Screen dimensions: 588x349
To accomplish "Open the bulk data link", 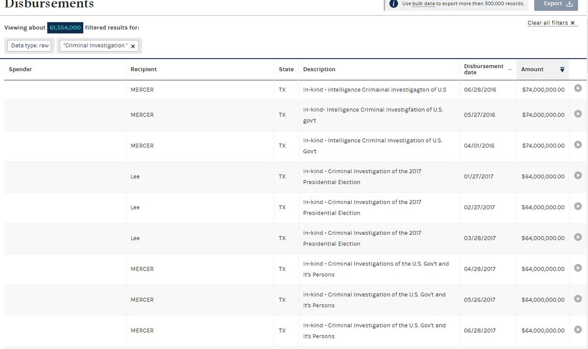I will click(423, 3).
